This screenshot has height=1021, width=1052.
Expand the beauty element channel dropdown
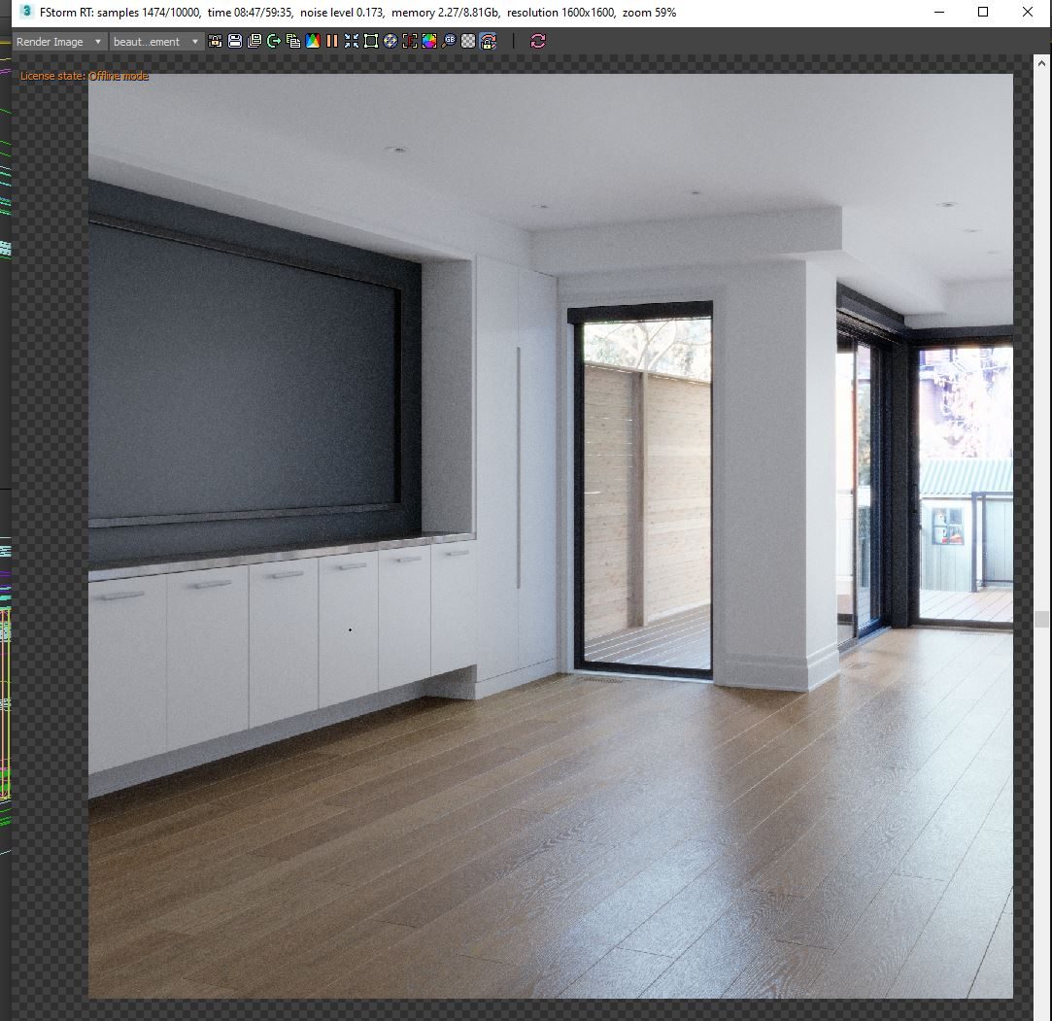pyautogui.click(x=156, y=42)
